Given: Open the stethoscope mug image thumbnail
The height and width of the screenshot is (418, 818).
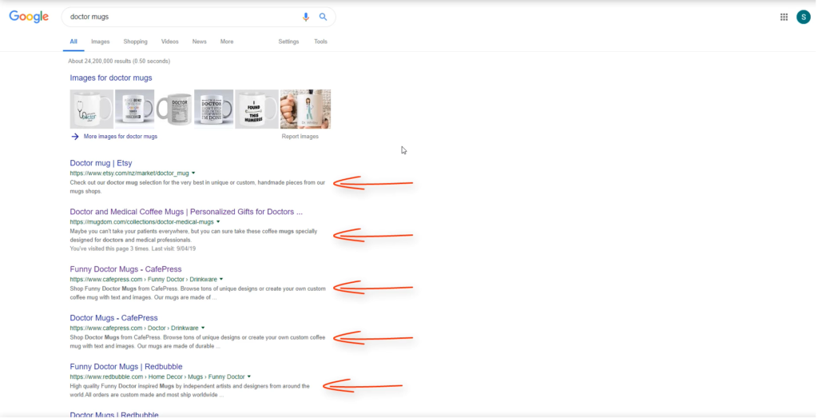Looking at the screenshot, I should [x=91, y=109].
